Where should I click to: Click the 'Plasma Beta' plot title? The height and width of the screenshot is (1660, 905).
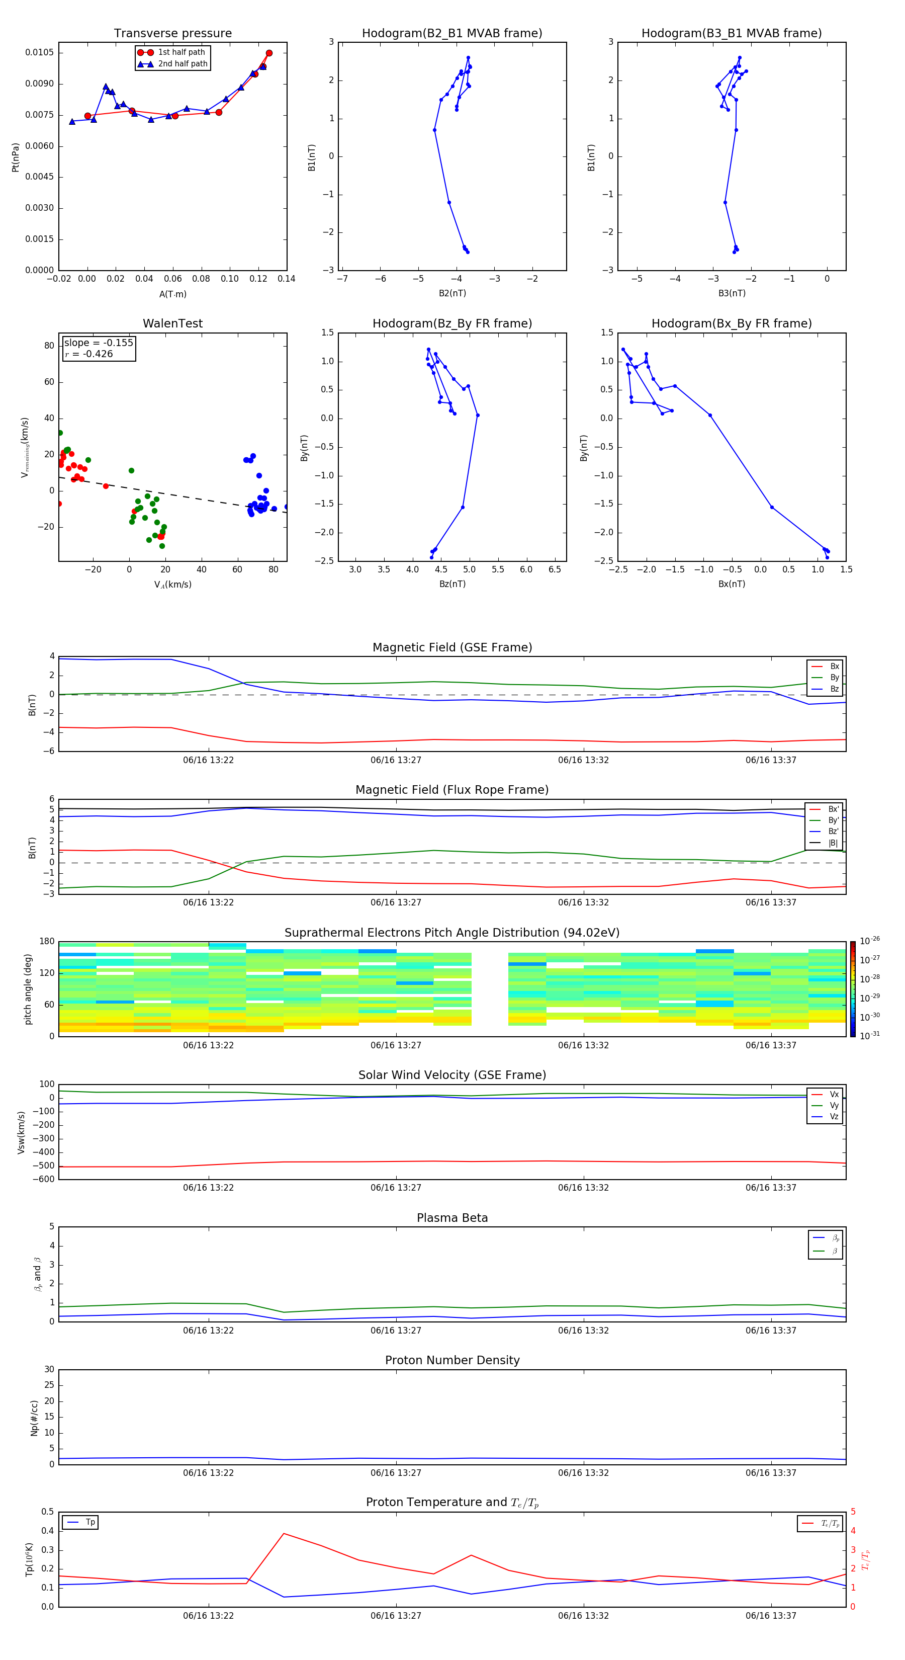[452, 1218]
